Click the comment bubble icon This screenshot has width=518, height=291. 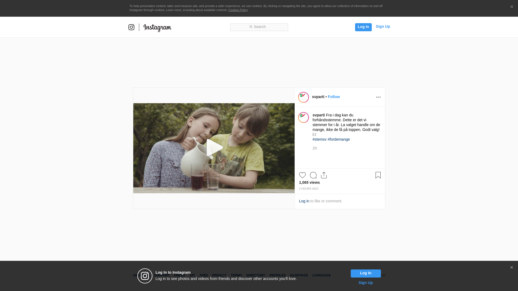(x=313, y=175)
